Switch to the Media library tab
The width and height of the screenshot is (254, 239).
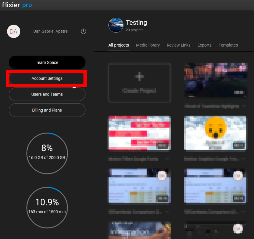tap(148, 45)
